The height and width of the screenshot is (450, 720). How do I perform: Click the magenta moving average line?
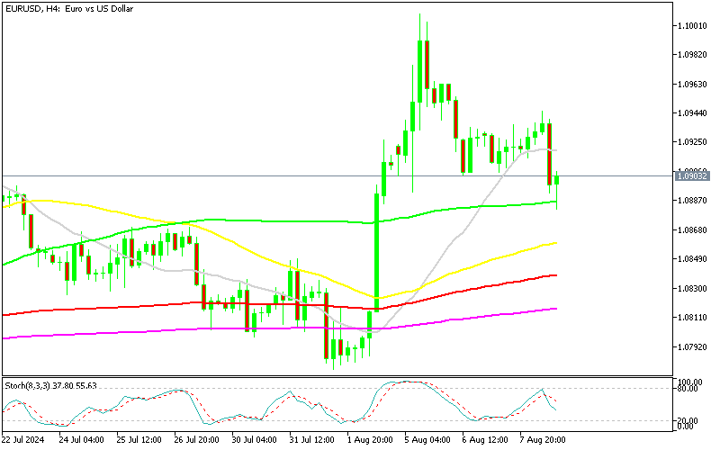[x=180, y=330]
